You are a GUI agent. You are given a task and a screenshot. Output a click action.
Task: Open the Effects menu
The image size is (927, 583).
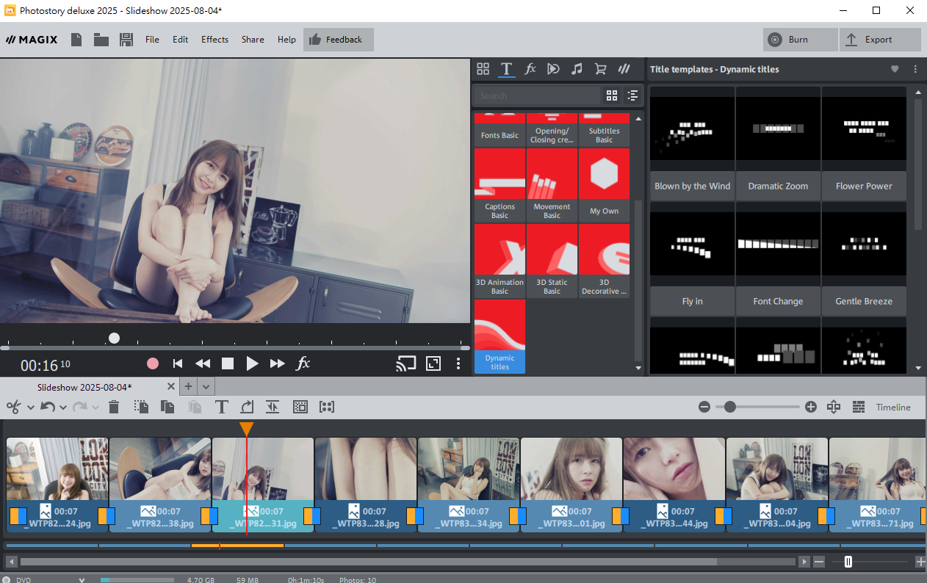pyautogui.click(x=215, y=40)
